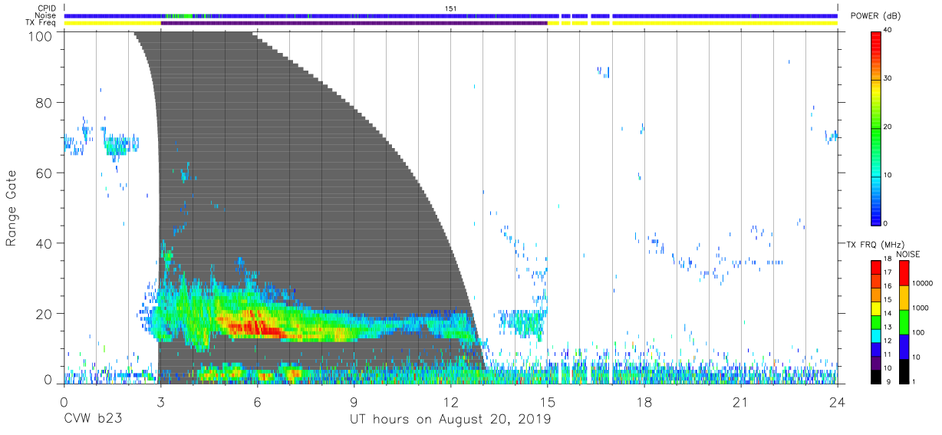The width and height of the screenshot is (942, 435).
Task: Click the '40' tick on Range Gate axis
Action: click(44, 243)
